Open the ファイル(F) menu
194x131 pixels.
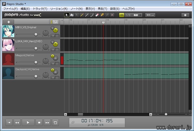tap(10, 9)
